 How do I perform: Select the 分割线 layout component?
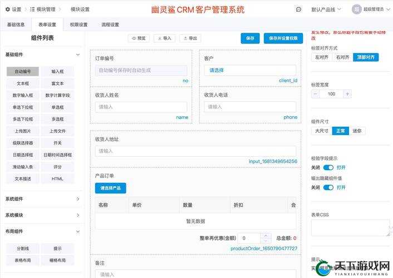(x=23, y=249)
